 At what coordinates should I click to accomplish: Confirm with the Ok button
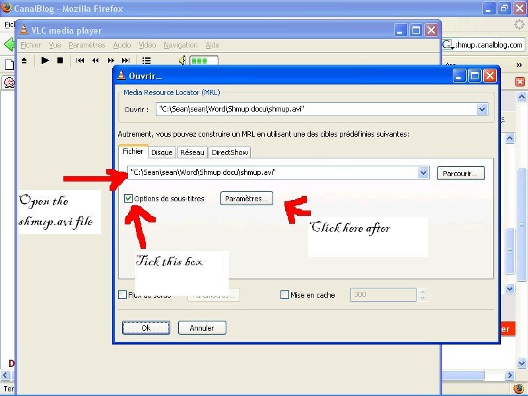click(x=146, y=327)
